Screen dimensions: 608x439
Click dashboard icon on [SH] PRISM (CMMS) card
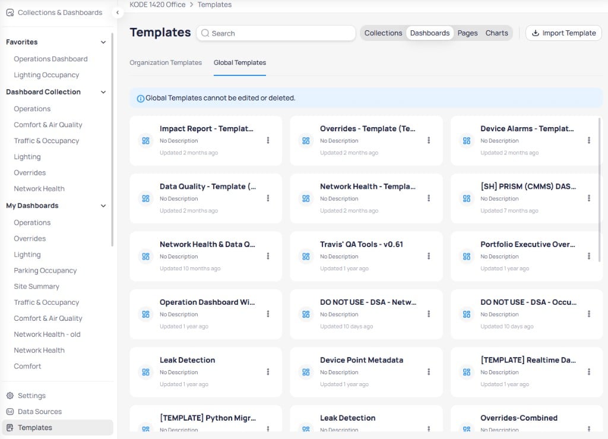click(x=467, y=198)
